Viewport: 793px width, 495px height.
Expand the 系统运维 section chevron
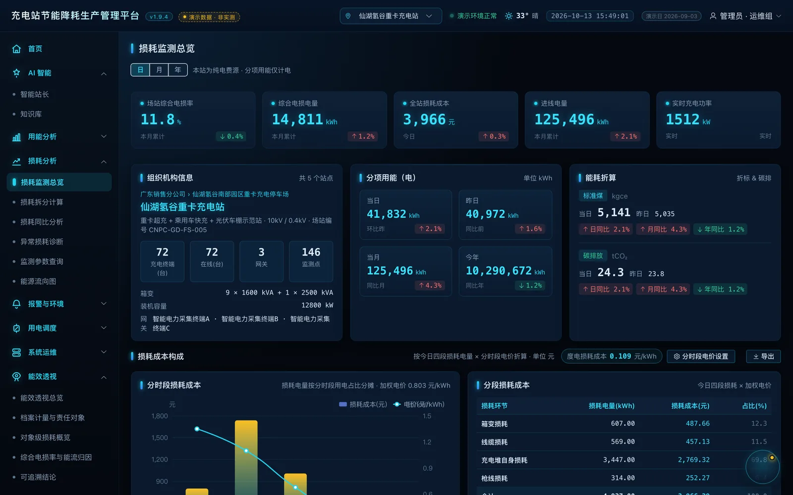coord(104,352)
